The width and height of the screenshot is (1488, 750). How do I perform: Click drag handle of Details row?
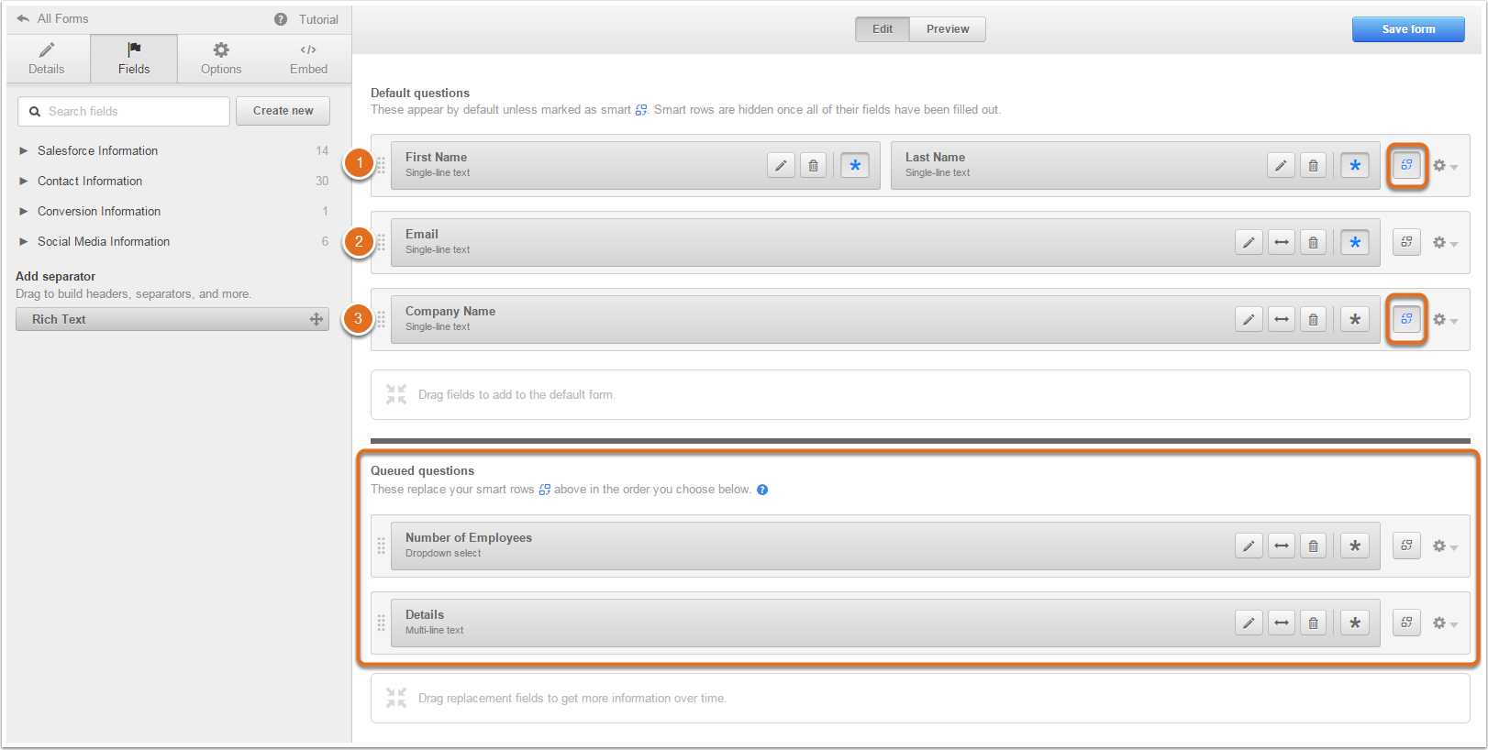pos(381,623)
